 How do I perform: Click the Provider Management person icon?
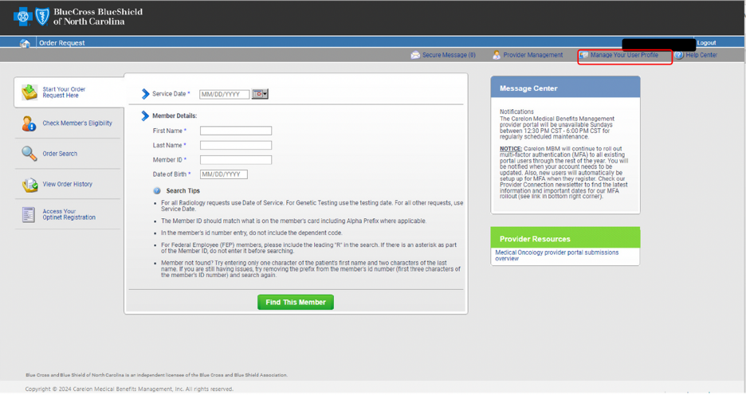[496, 55]
